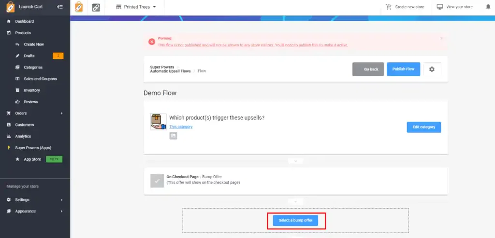Open App Store in sidebar
This screenshot has height=238, width=495.
pos(32,159)
